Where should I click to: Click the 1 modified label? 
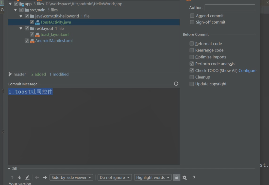coord(59,74)
